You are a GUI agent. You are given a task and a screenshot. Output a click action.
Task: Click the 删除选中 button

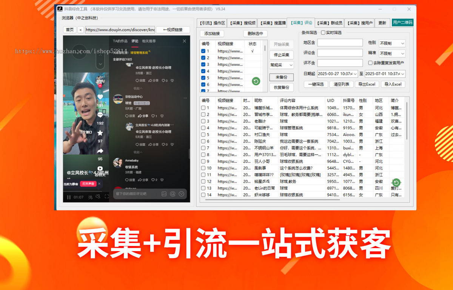(x=255, y=34)
